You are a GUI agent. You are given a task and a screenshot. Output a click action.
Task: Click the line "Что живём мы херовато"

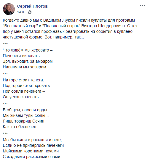click(x=28, y=50)
